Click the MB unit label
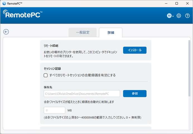This screenshot has height=134, width=193. tap(70, 110)
